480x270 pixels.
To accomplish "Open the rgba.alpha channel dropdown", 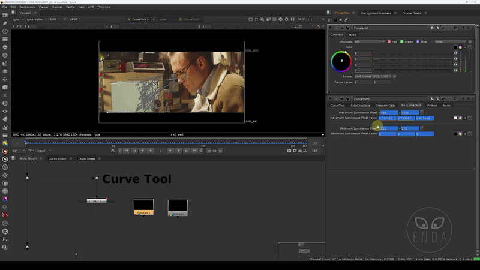I will pos(37,19).
